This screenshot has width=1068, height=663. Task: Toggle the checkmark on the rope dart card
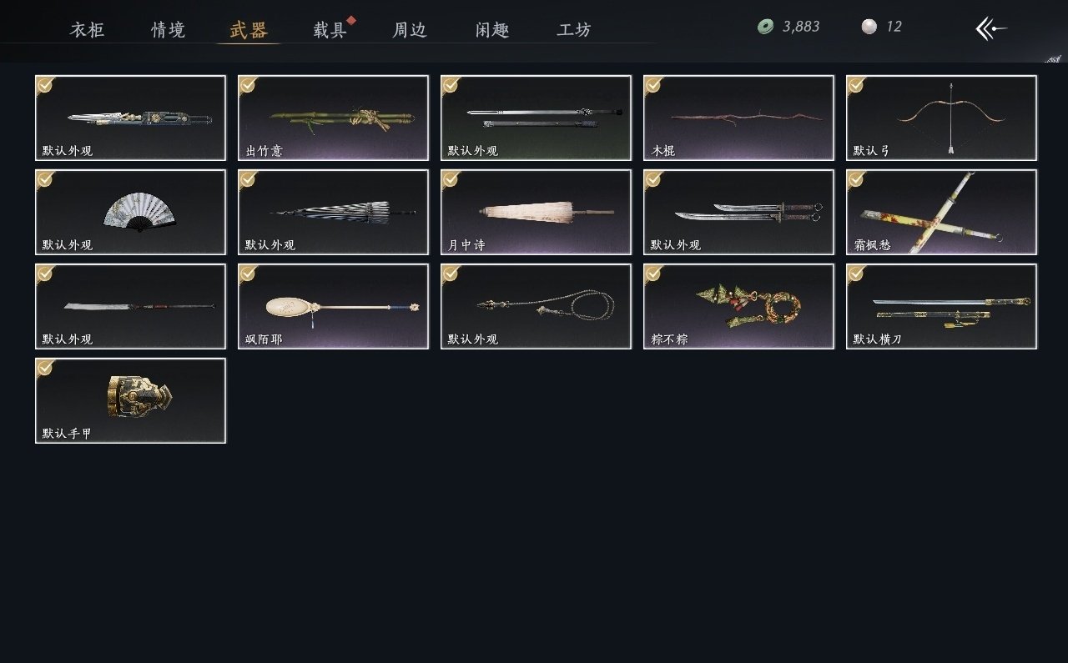(450, 273)
